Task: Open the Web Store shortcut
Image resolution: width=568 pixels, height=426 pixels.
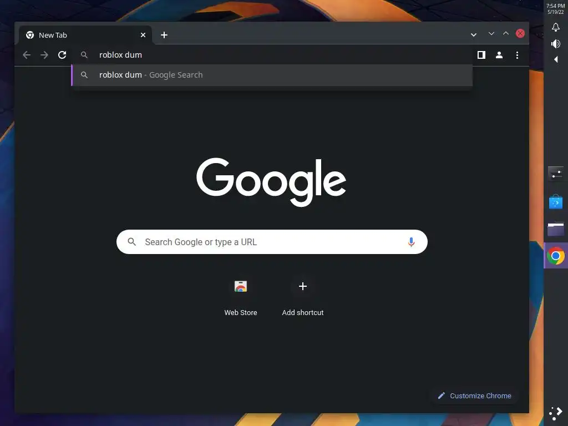Action: (241, 297)
